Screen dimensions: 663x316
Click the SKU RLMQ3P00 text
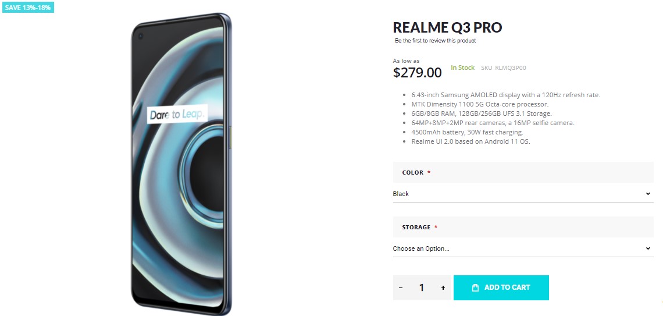(x=503, y=68)
